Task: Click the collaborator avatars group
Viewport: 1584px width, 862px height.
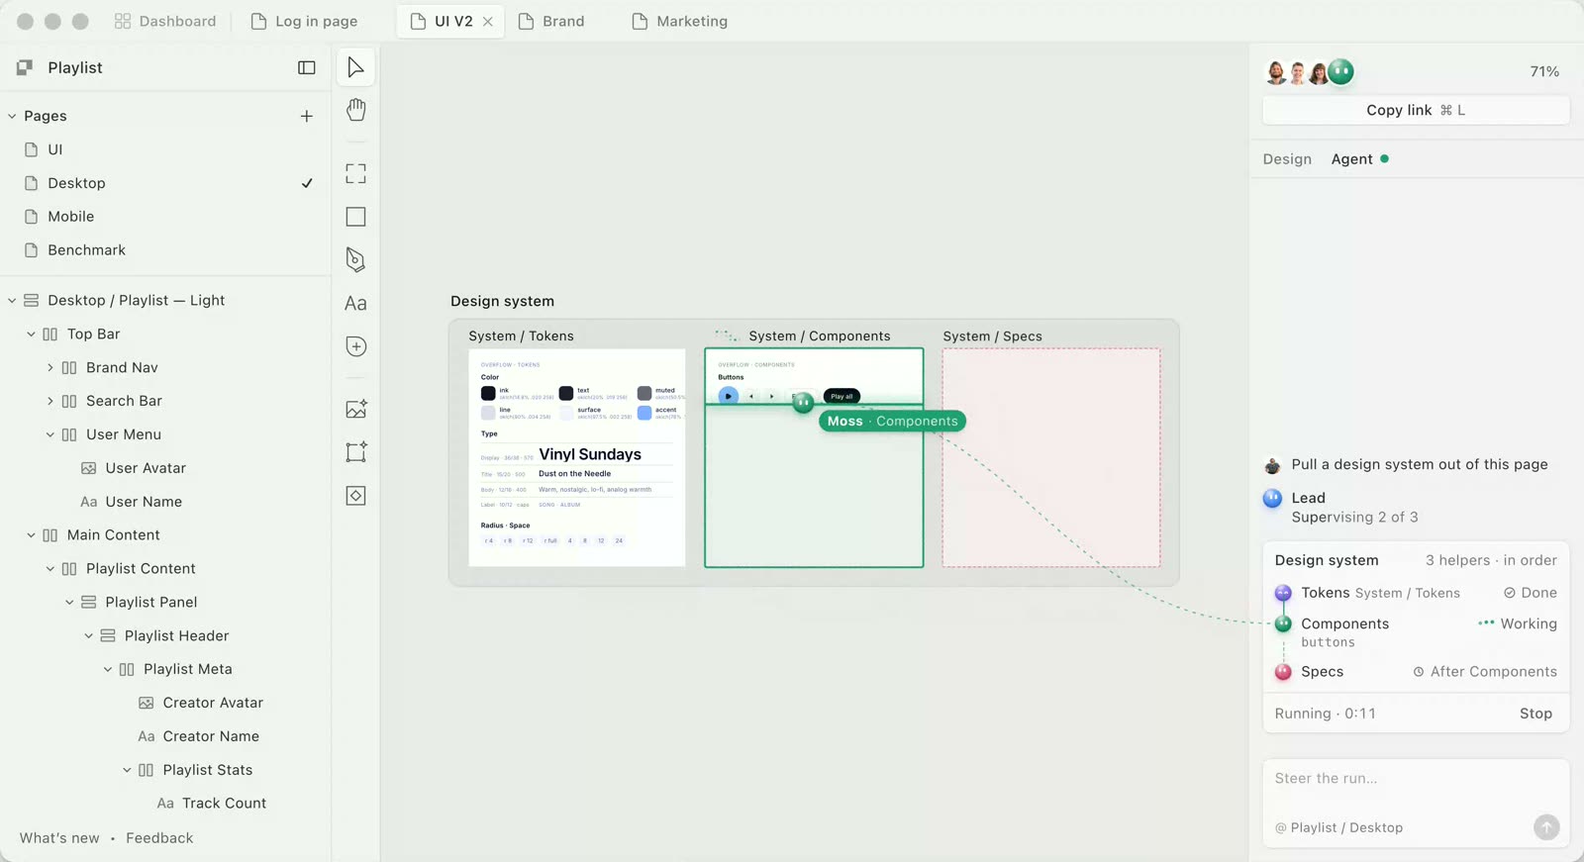Action: (1309, 71)
